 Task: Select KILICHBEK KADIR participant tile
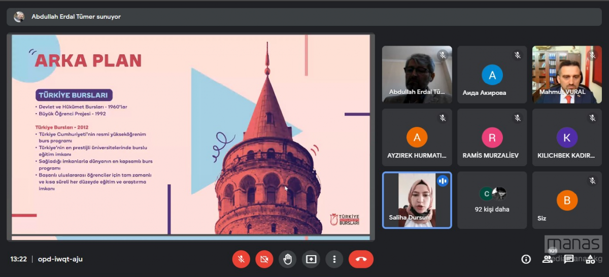click(x=567, y=137)
